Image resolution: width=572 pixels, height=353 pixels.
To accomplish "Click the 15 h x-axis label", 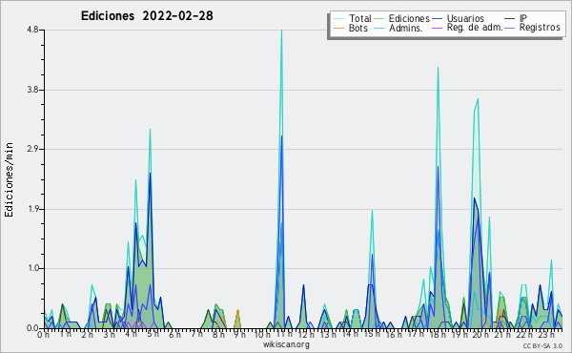I will pyautogui.click(x=372, y=334).
